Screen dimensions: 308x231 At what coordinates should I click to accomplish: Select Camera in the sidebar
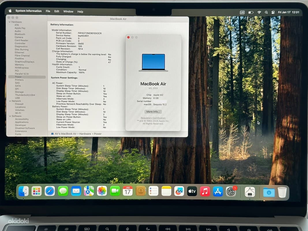tap(19, 37)
